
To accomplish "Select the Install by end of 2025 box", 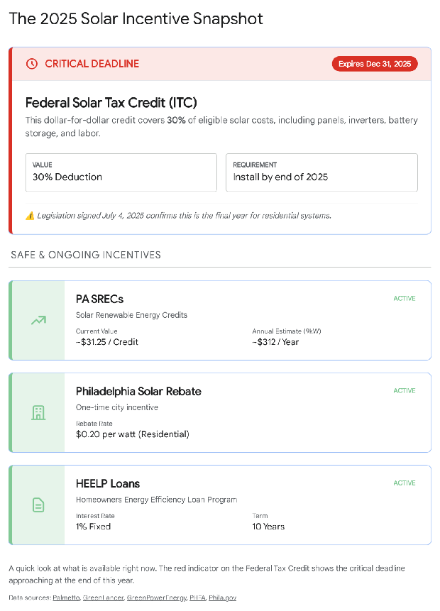I will 321,172.
